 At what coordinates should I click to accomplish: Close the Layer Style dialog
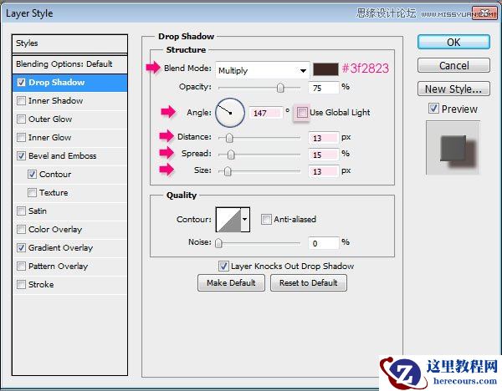[x=484, y=13]
